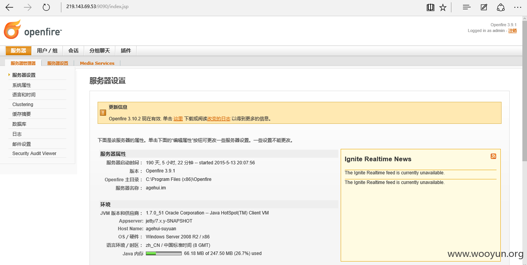Click the browser Back arrow
This screenshot has height=265, width=527.
coord(9,7)
